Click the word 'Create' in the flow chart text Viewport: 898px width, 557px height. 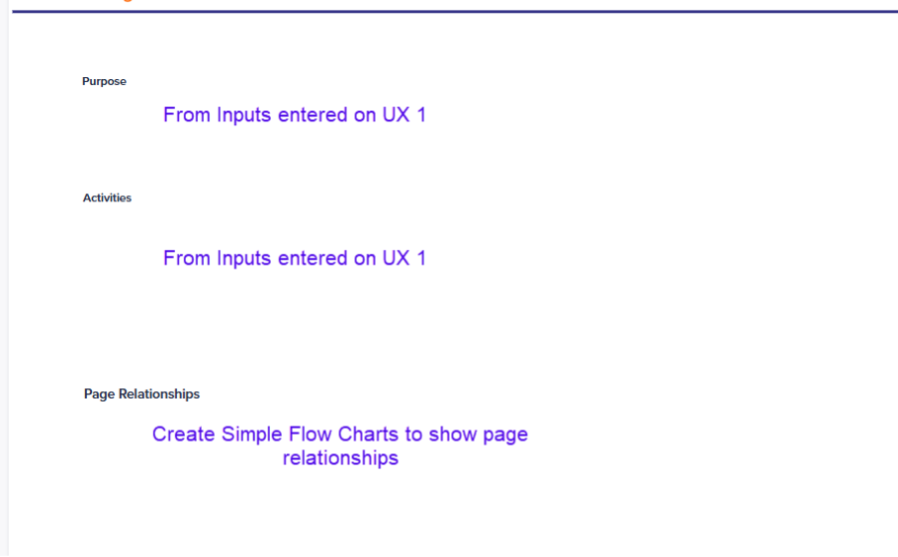[183, 435]
